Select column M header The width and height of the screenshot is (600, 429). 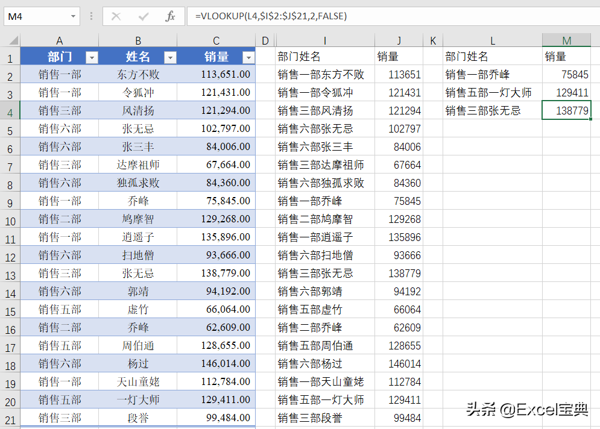(x=566, y=40)
